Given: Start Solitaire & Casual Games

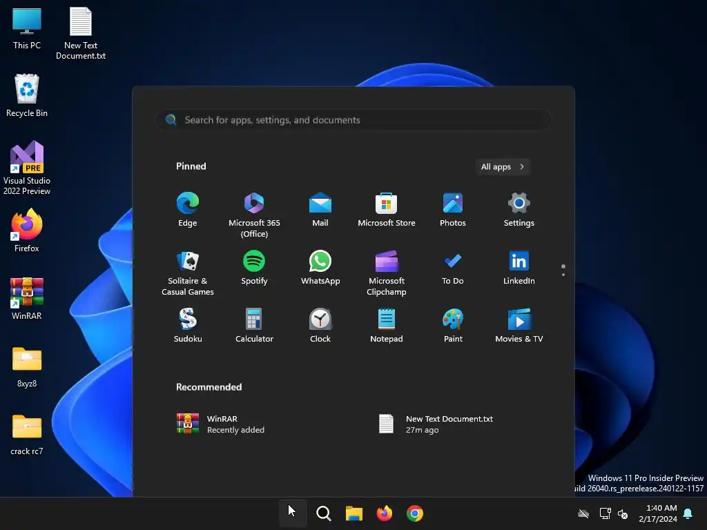Looking at the screenshot, I should 188,273.
